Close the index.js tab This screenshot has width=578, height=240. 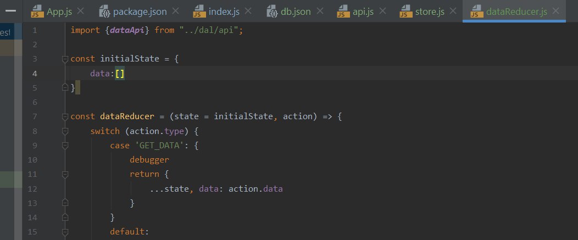pos(248,12)
